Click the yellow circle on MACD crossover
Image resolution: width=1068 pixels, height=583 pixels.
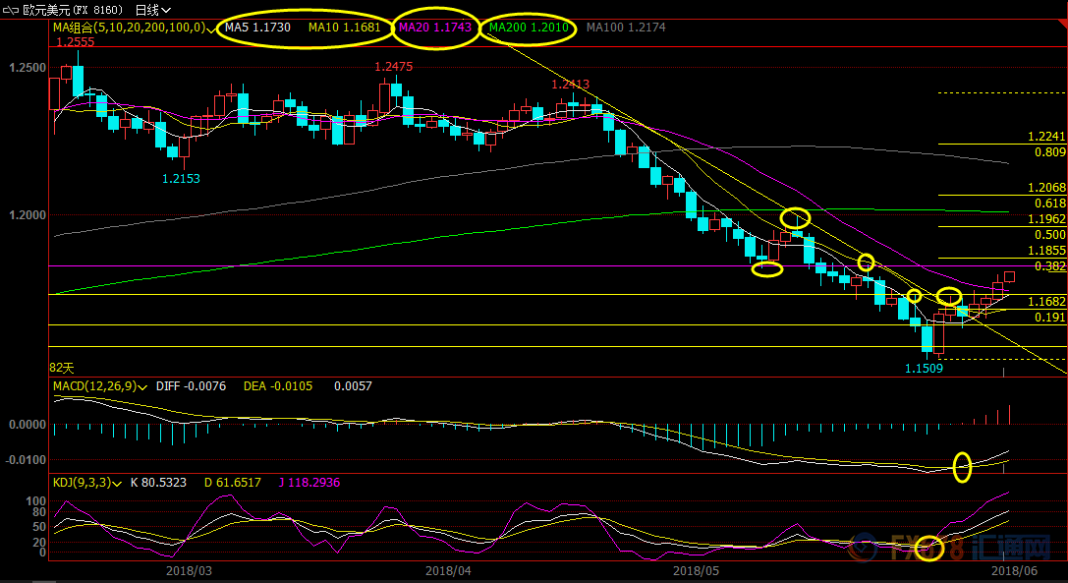tap(962, 466)
